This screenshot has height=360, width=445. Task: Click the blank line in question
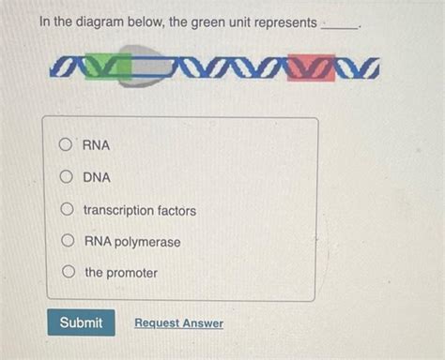340,27
